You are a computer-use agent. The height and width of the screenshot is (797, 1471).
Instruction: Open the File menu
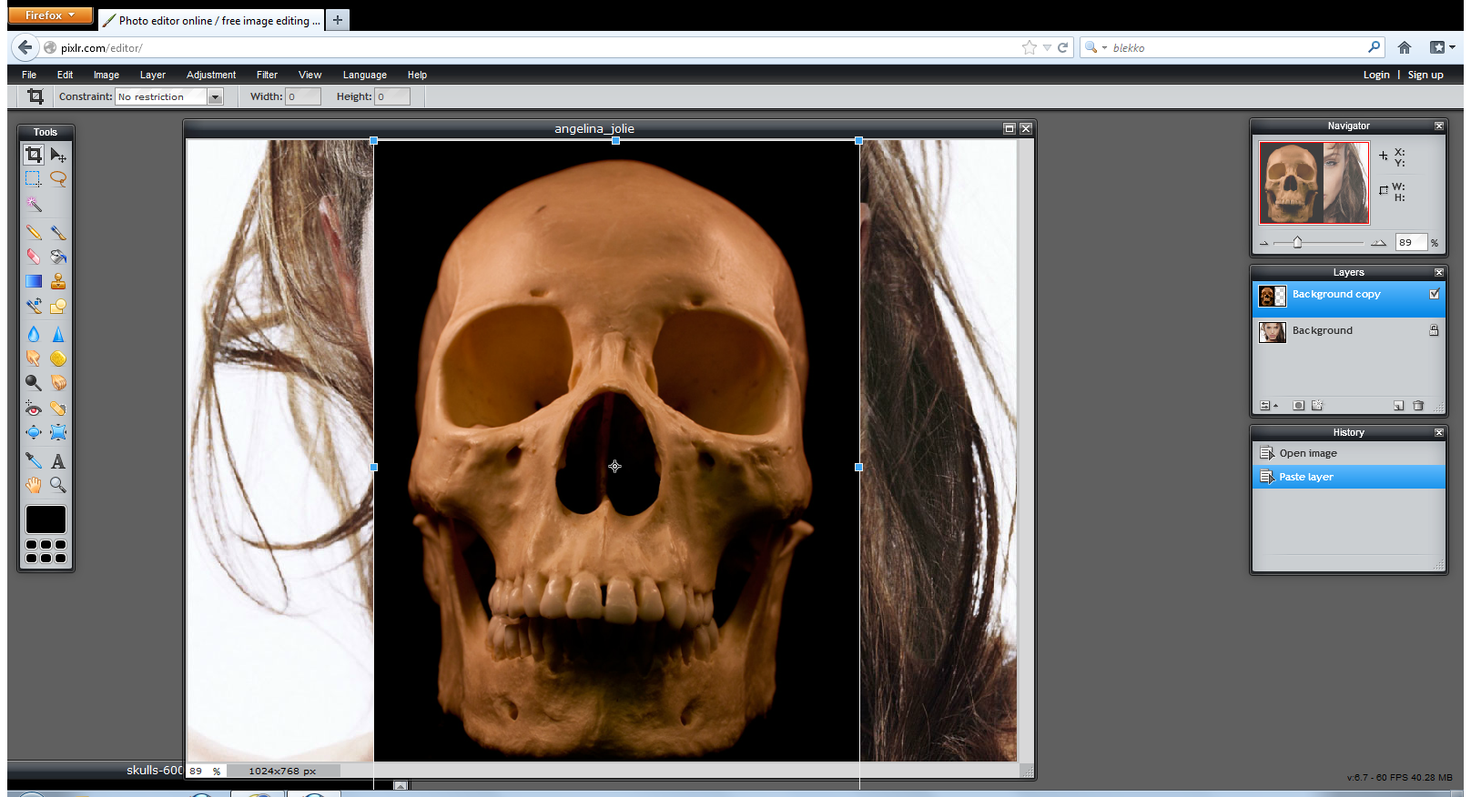tap(29, 75)
